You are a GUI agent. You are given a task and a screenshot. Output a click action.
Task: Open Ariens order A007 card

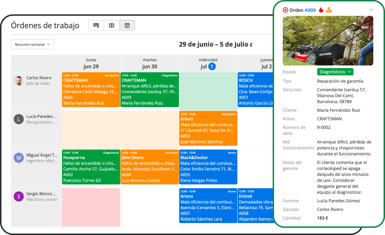tap(208, 206)
